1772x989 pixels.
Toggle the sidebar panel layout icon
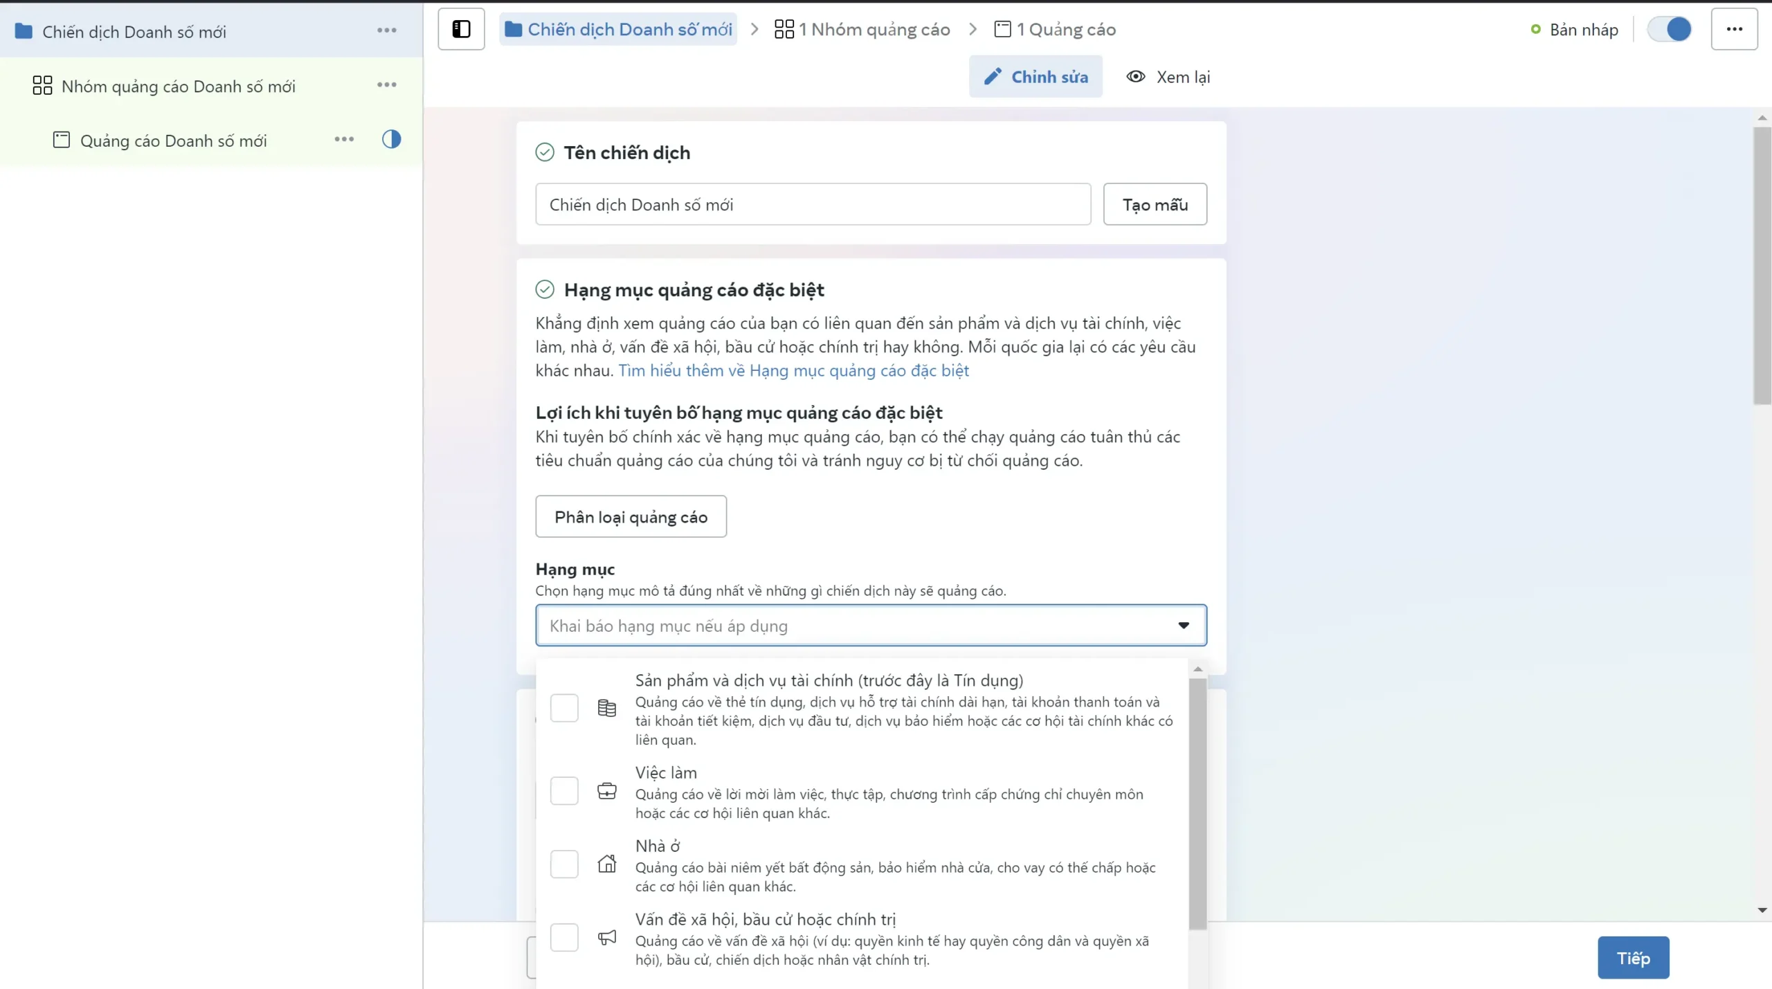[461, 29]
